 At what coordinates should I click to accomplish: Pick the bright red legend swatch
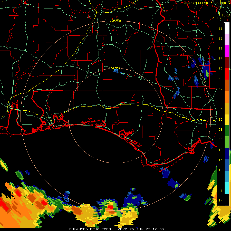[x=227, y=74]
